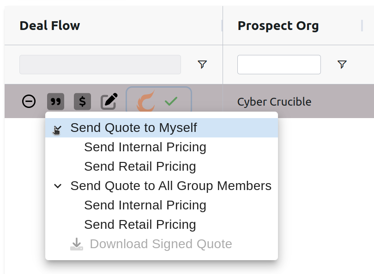
Task: Open the Prospect Org column filter icon
Action: [x=342, y=64]
